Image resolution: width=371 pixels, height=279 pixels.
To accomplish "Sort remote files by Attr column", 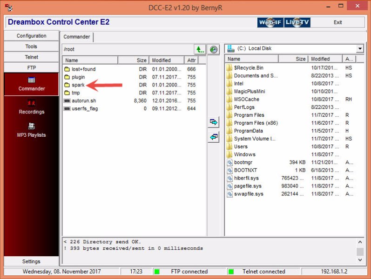I will [x=191, y=60].
